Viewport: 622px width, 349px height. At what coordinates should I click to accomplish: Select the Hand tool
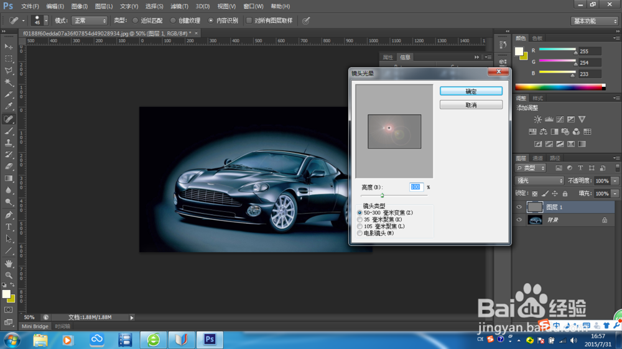[8, 263]
